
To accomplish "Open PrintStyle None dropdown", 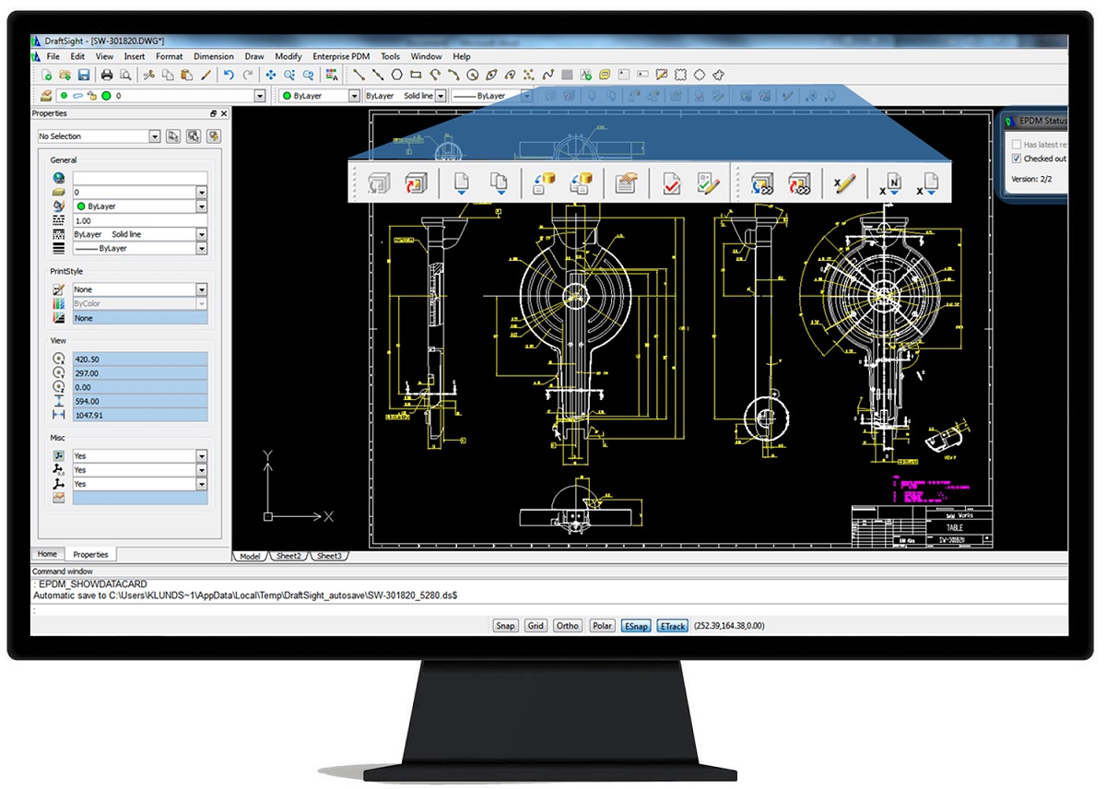I will click(202, 289).
